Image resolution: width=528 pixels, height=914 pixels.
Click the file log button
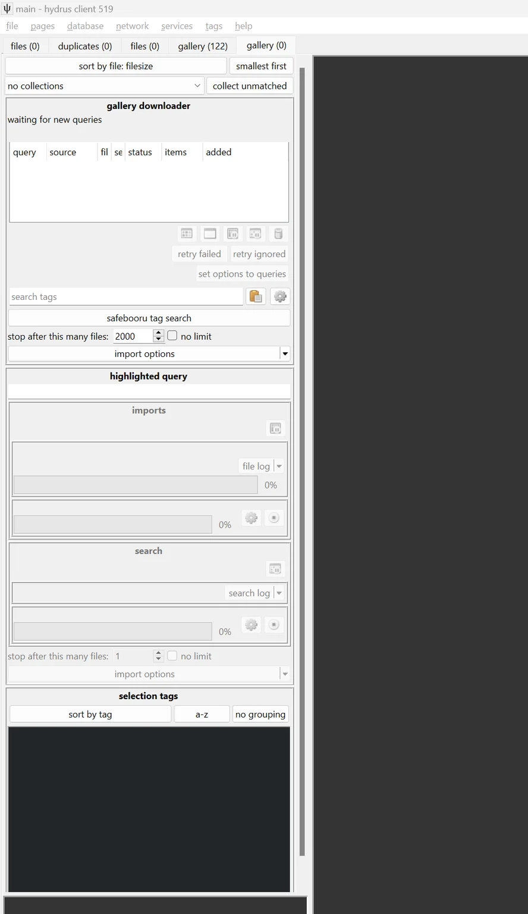(256, 467)
